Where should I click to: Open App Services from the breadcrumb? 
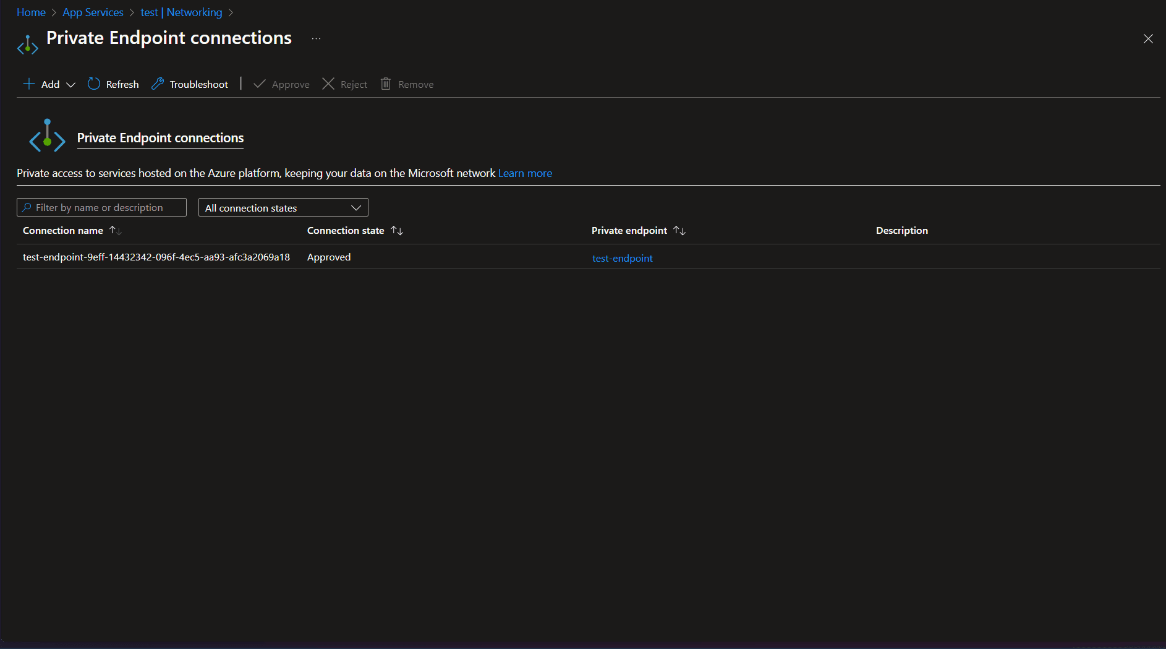tap(93, 12)
